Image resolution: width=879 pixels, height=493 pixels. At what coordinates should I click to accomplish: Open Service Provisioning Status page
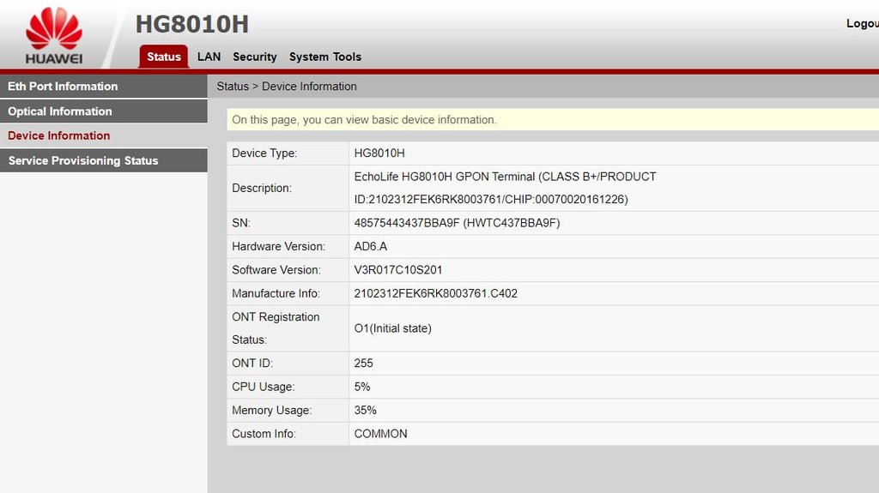[x=104, y=160]
